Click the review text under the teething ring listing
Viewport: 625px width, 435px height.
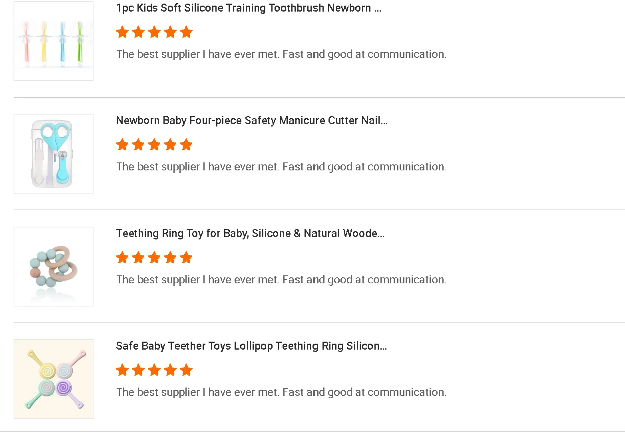(281, 280)
